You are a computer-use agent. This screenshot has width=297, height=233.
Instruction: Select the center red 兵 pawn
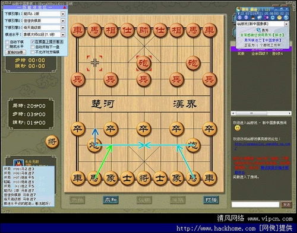click(144, 79)
